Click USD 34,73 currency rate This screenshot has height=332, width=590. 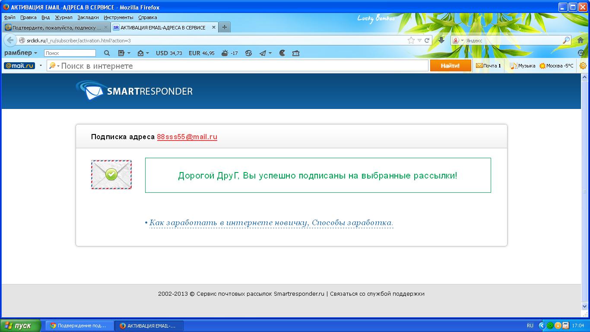click(x=169, y=53)
